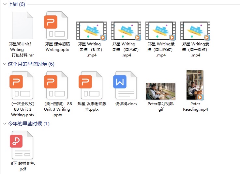Select the 郑星 课件初稿 Writing.pptx presentation icon
Viewport: 240px width, 174px height.
pos(56,26)
